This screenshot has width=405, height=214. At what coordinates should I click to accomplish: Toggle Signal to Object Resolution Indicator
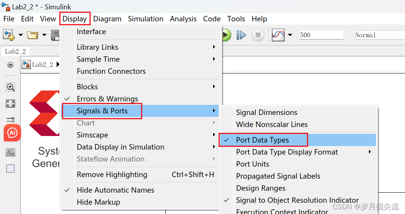(298, 200)
